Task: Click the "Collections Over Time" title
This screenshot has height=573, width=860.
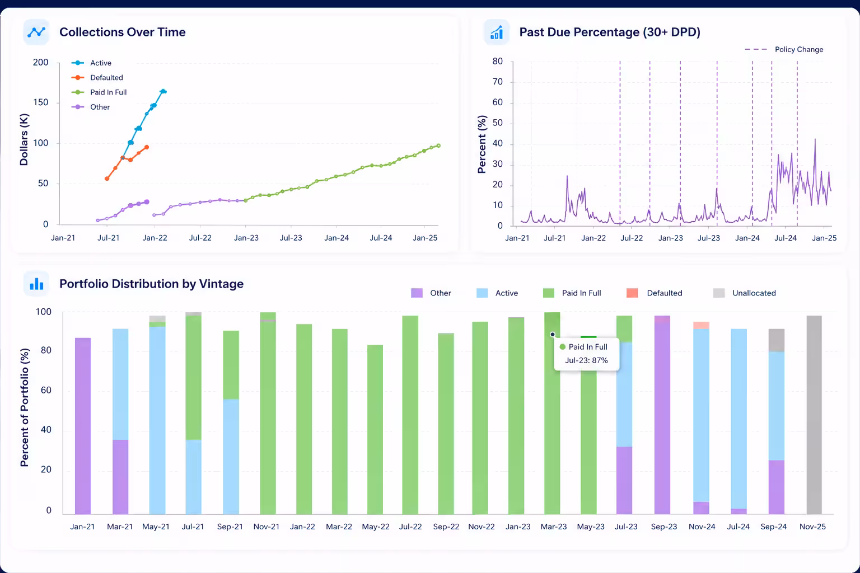Action: click(123, 32)
